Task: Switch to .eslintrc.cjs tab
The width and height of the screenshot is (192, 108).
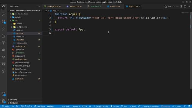Action: pos(74,7)
